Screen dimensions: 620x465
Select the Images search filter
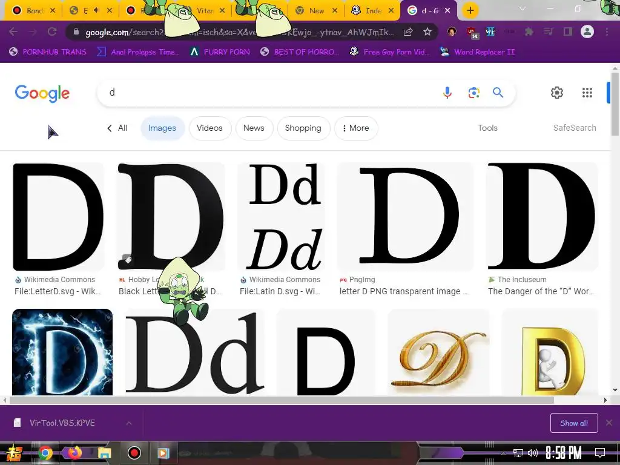(162, 128)
